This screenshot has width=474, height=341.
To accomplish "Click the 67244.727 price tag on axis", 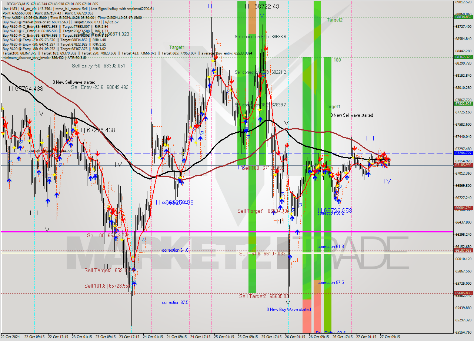I will 463,153.
